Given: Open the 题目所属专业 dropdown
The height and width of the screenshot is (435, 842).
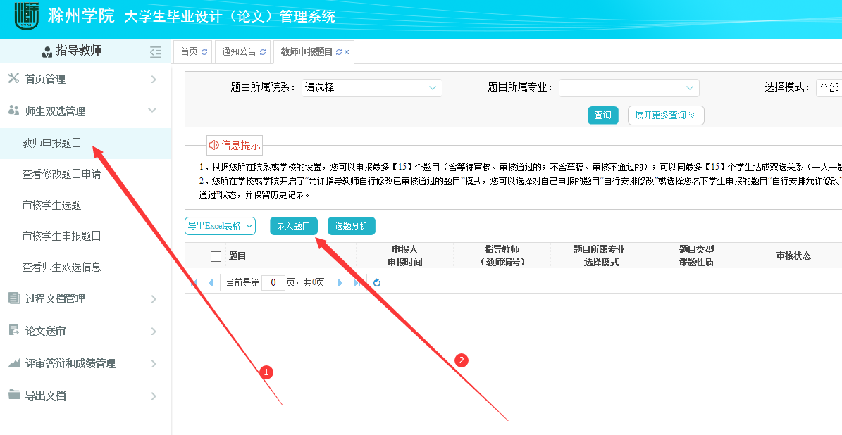Looking at the screenshot, I should pos(629,88).
